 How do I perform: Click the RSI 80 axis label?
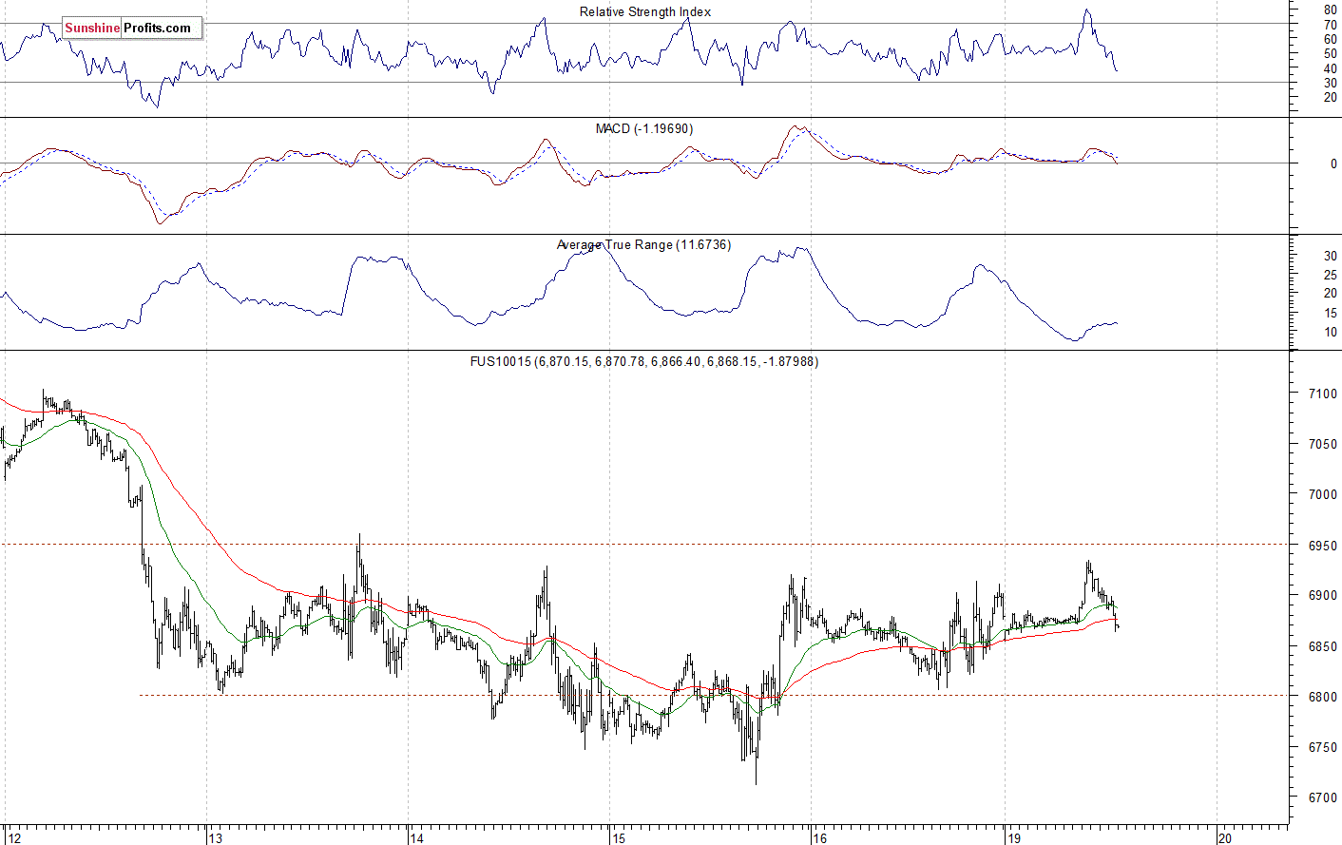pos(1331,10)
